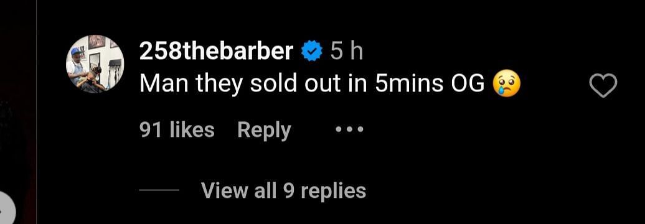
Task: Open 258thebarber's profile picture
Action: [x=95, y=63]
